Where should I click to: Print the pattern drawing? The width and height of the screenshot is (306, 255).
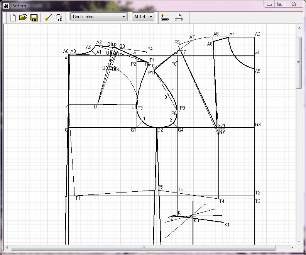point(178,18)
